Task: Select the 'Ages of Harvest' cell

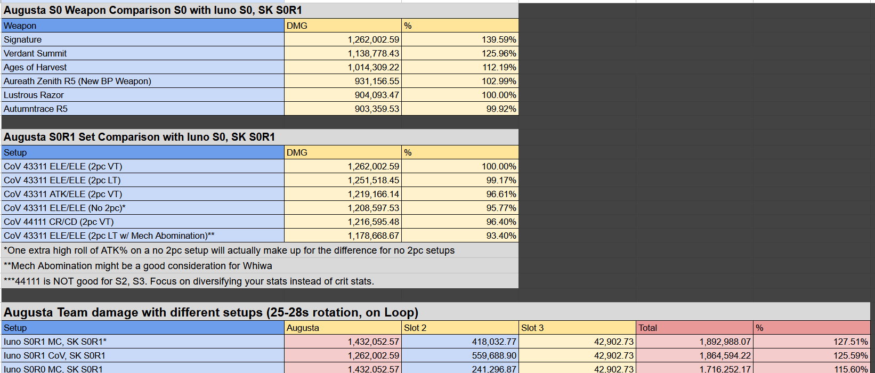Action: click(143, 67)
